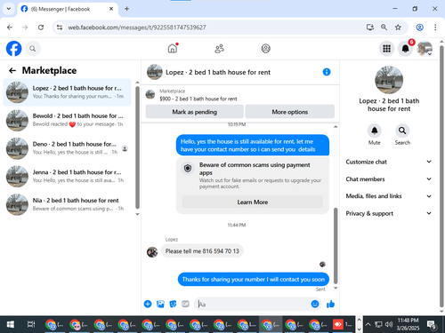Close the Messenger browser tab
Image resolution: width=445 pixels, height=333 pixels.
(x=111, y=9)
